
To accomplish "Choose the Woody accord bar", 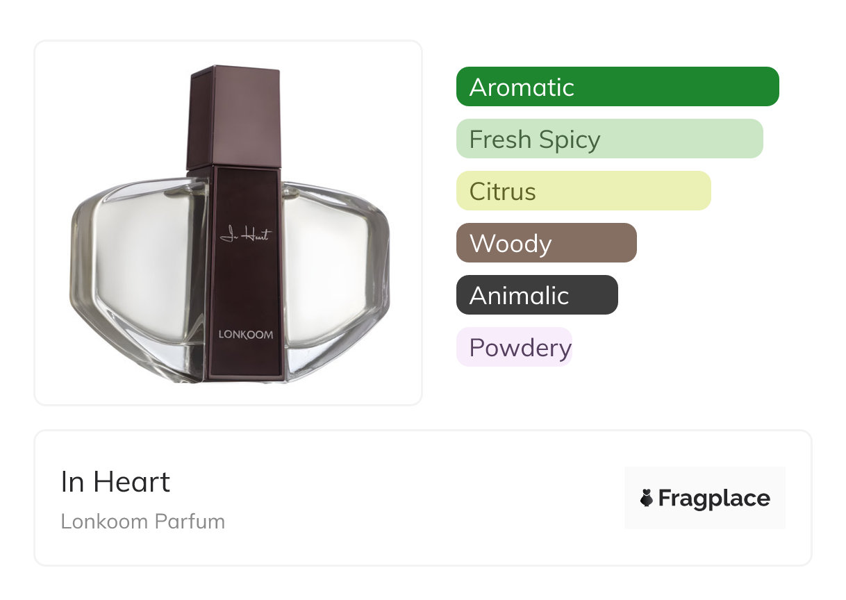I will (x=546, y=243).
